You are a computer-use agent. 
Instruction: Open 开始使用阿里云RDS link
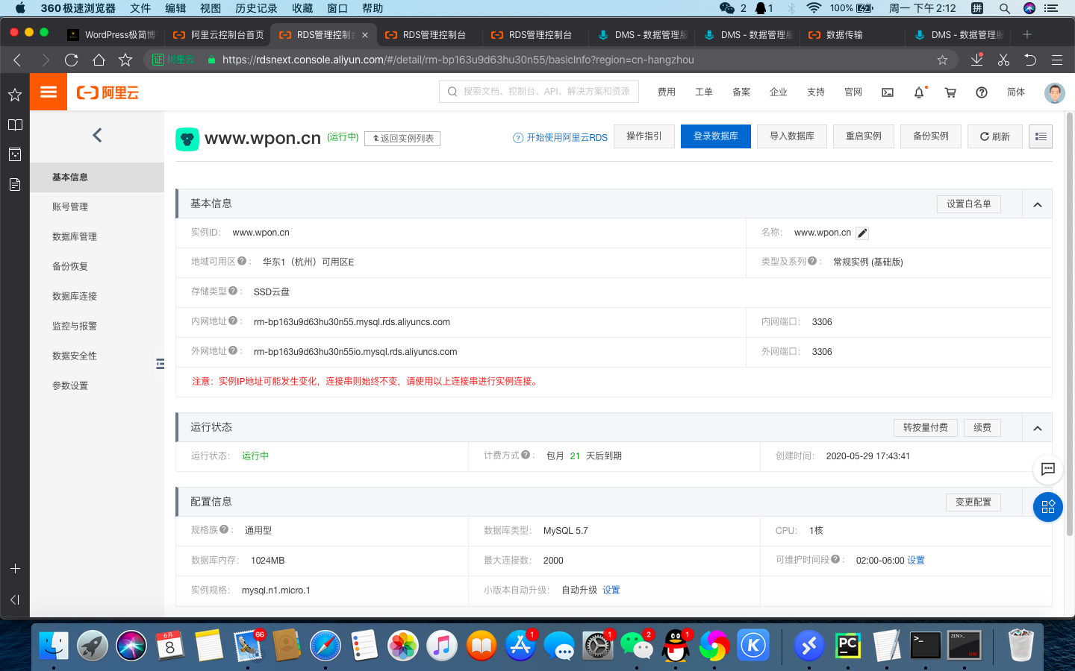[x=561, y=138]
